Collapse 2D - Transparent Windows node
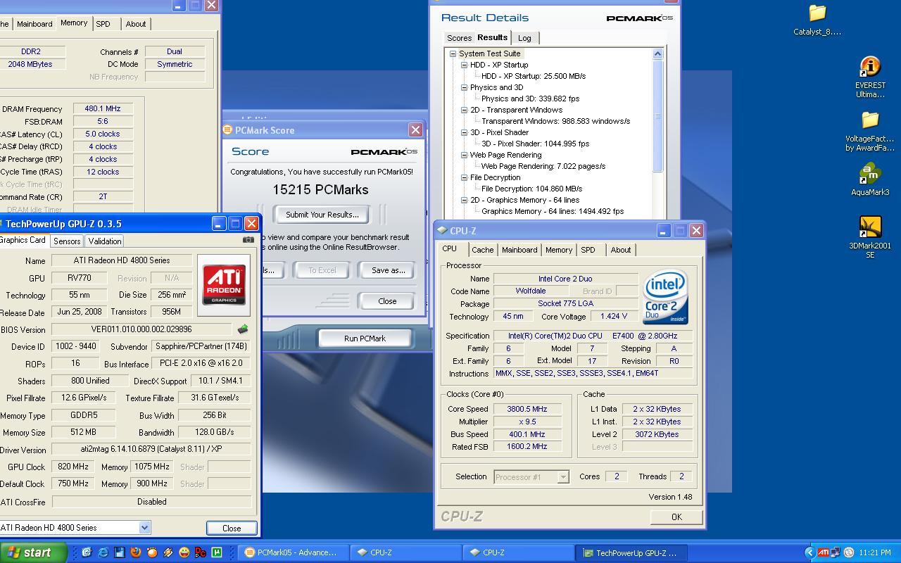This screenshot has height=563, width=901. (x=464, y=110)
